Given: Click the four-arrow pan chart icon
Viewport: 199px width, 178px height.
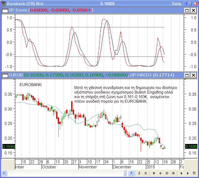Looking at the screenshot, I should tap(160, 173).
